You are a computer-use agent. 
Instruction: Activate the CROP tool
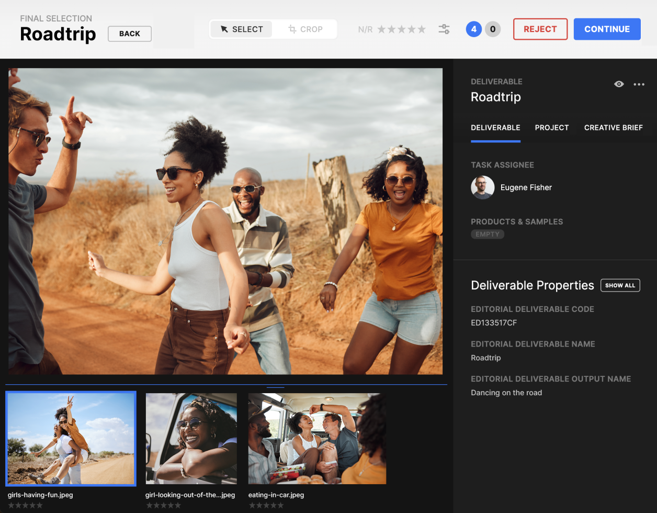pyautogui.click(x=305, y=29)
